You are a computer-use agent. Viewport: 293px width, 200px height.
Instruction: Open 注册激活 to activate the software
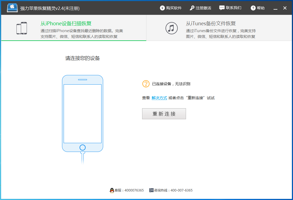[x=203, y=8]
